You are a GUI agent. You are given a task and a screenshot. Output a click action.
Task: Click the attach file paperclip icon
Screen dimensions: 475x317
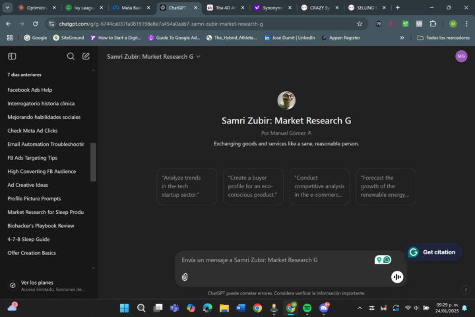(x=185, y=277)
